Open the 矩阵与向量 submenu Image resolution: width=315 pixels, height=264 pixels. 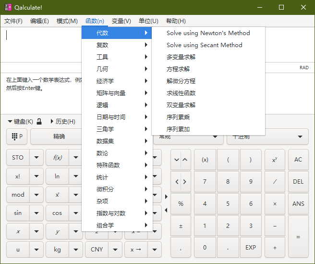point(117,93)
